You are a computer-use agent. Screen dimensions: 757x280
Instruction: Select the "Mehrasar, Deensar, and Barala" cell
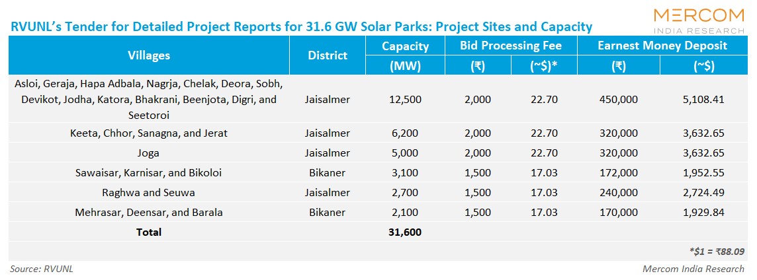pos(149,212)
